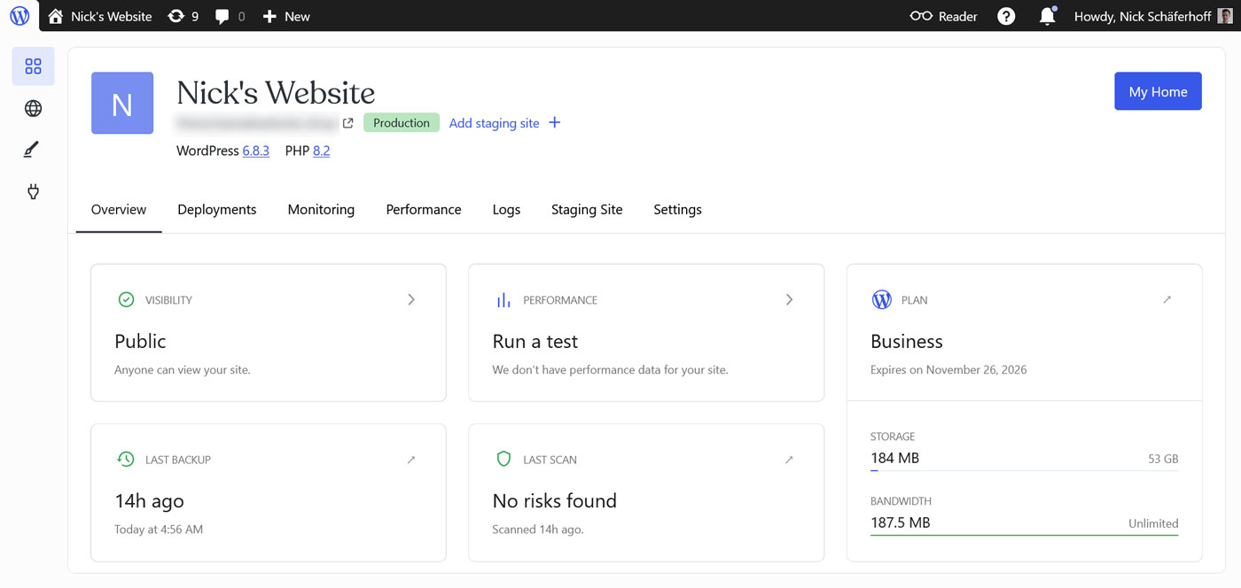Screen dimensions: 1241x588
Task: Open the plug plugins icon in the sidebar
Action: (33, 191)
